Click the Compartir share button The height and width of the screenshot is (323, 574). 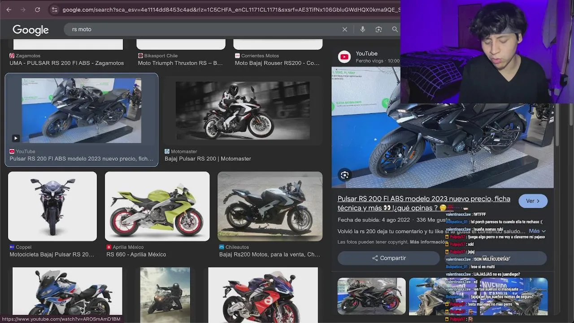point(389,258)
